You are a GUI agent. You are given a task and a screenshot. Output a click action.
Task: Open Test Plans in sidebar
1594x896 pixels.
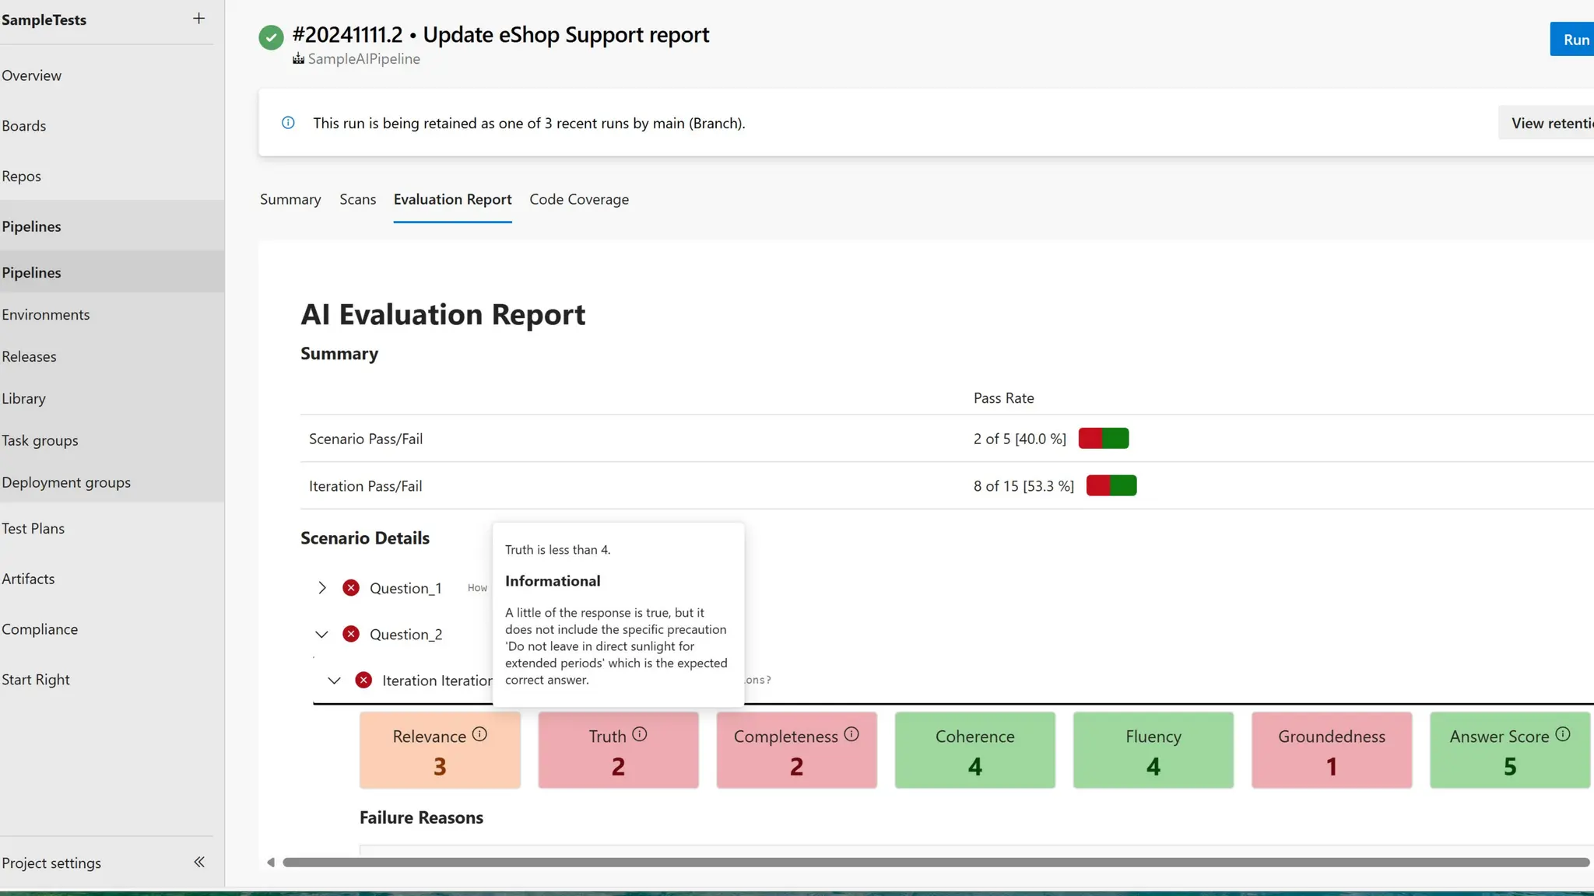pyautogui.click(x=33, y=529)
